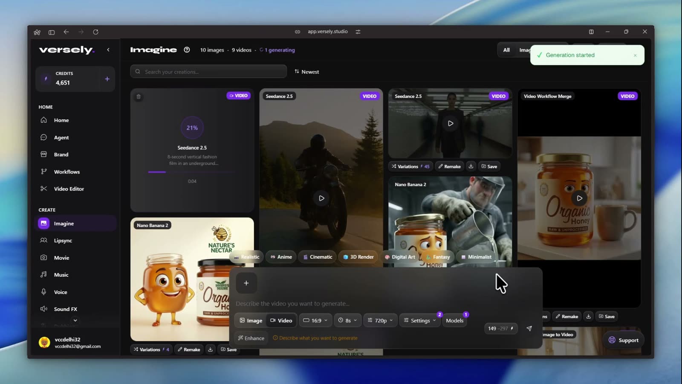Remake the Seedance 2.5 fashion video
682x384 pixels.
click(x=449, y=166)
